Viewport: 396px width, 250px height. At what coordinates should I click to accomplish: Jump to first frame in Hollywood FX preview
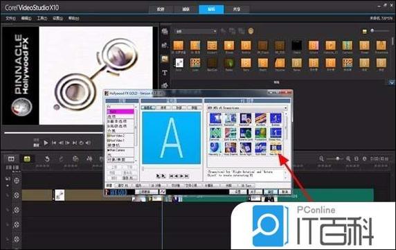click(x=171, y=176)
